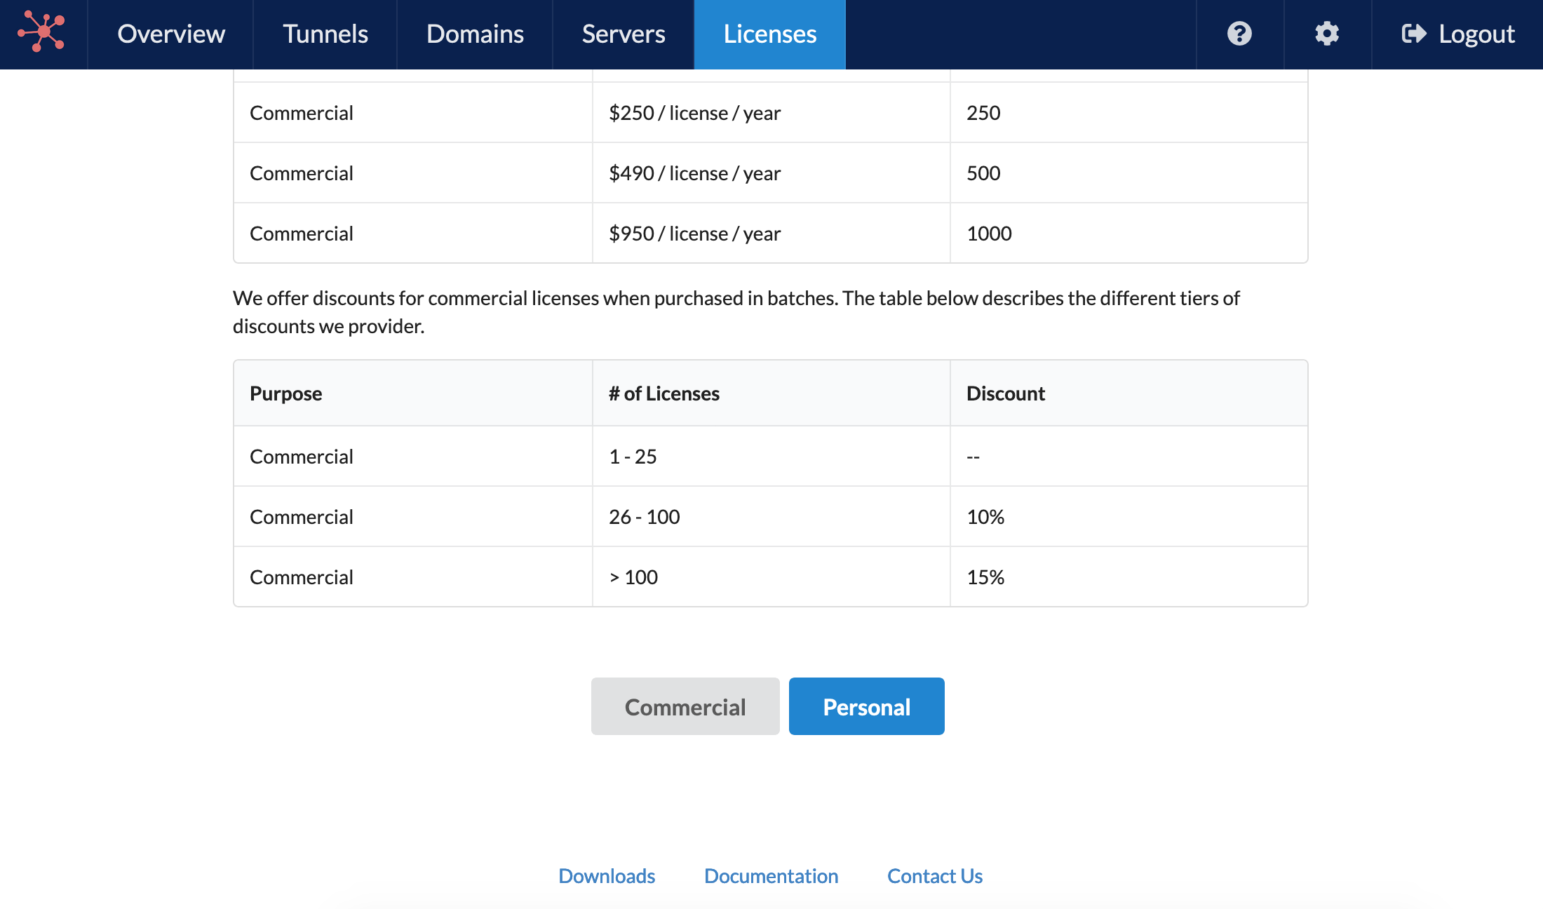Select the '$490 / license / year' cell
The image size is (1543, 909).
tap(771, 173)
